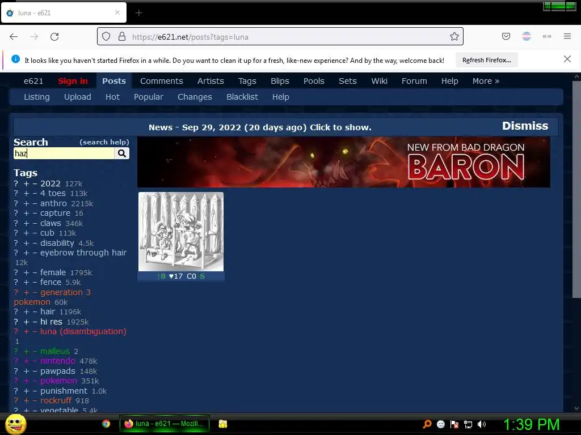Focus the search tags input field
Viewport: 581px width, 435px height.
pos(64,153)
